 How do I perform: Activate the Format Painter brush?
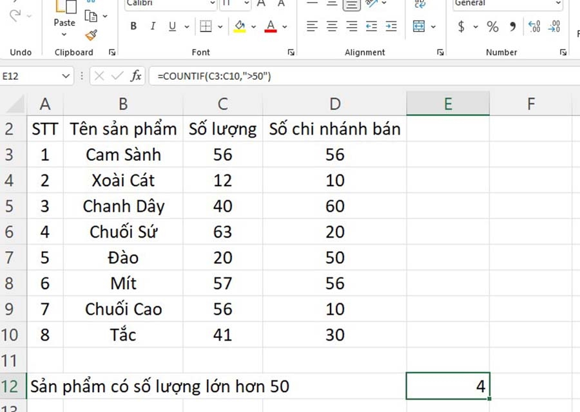(91, 35)
